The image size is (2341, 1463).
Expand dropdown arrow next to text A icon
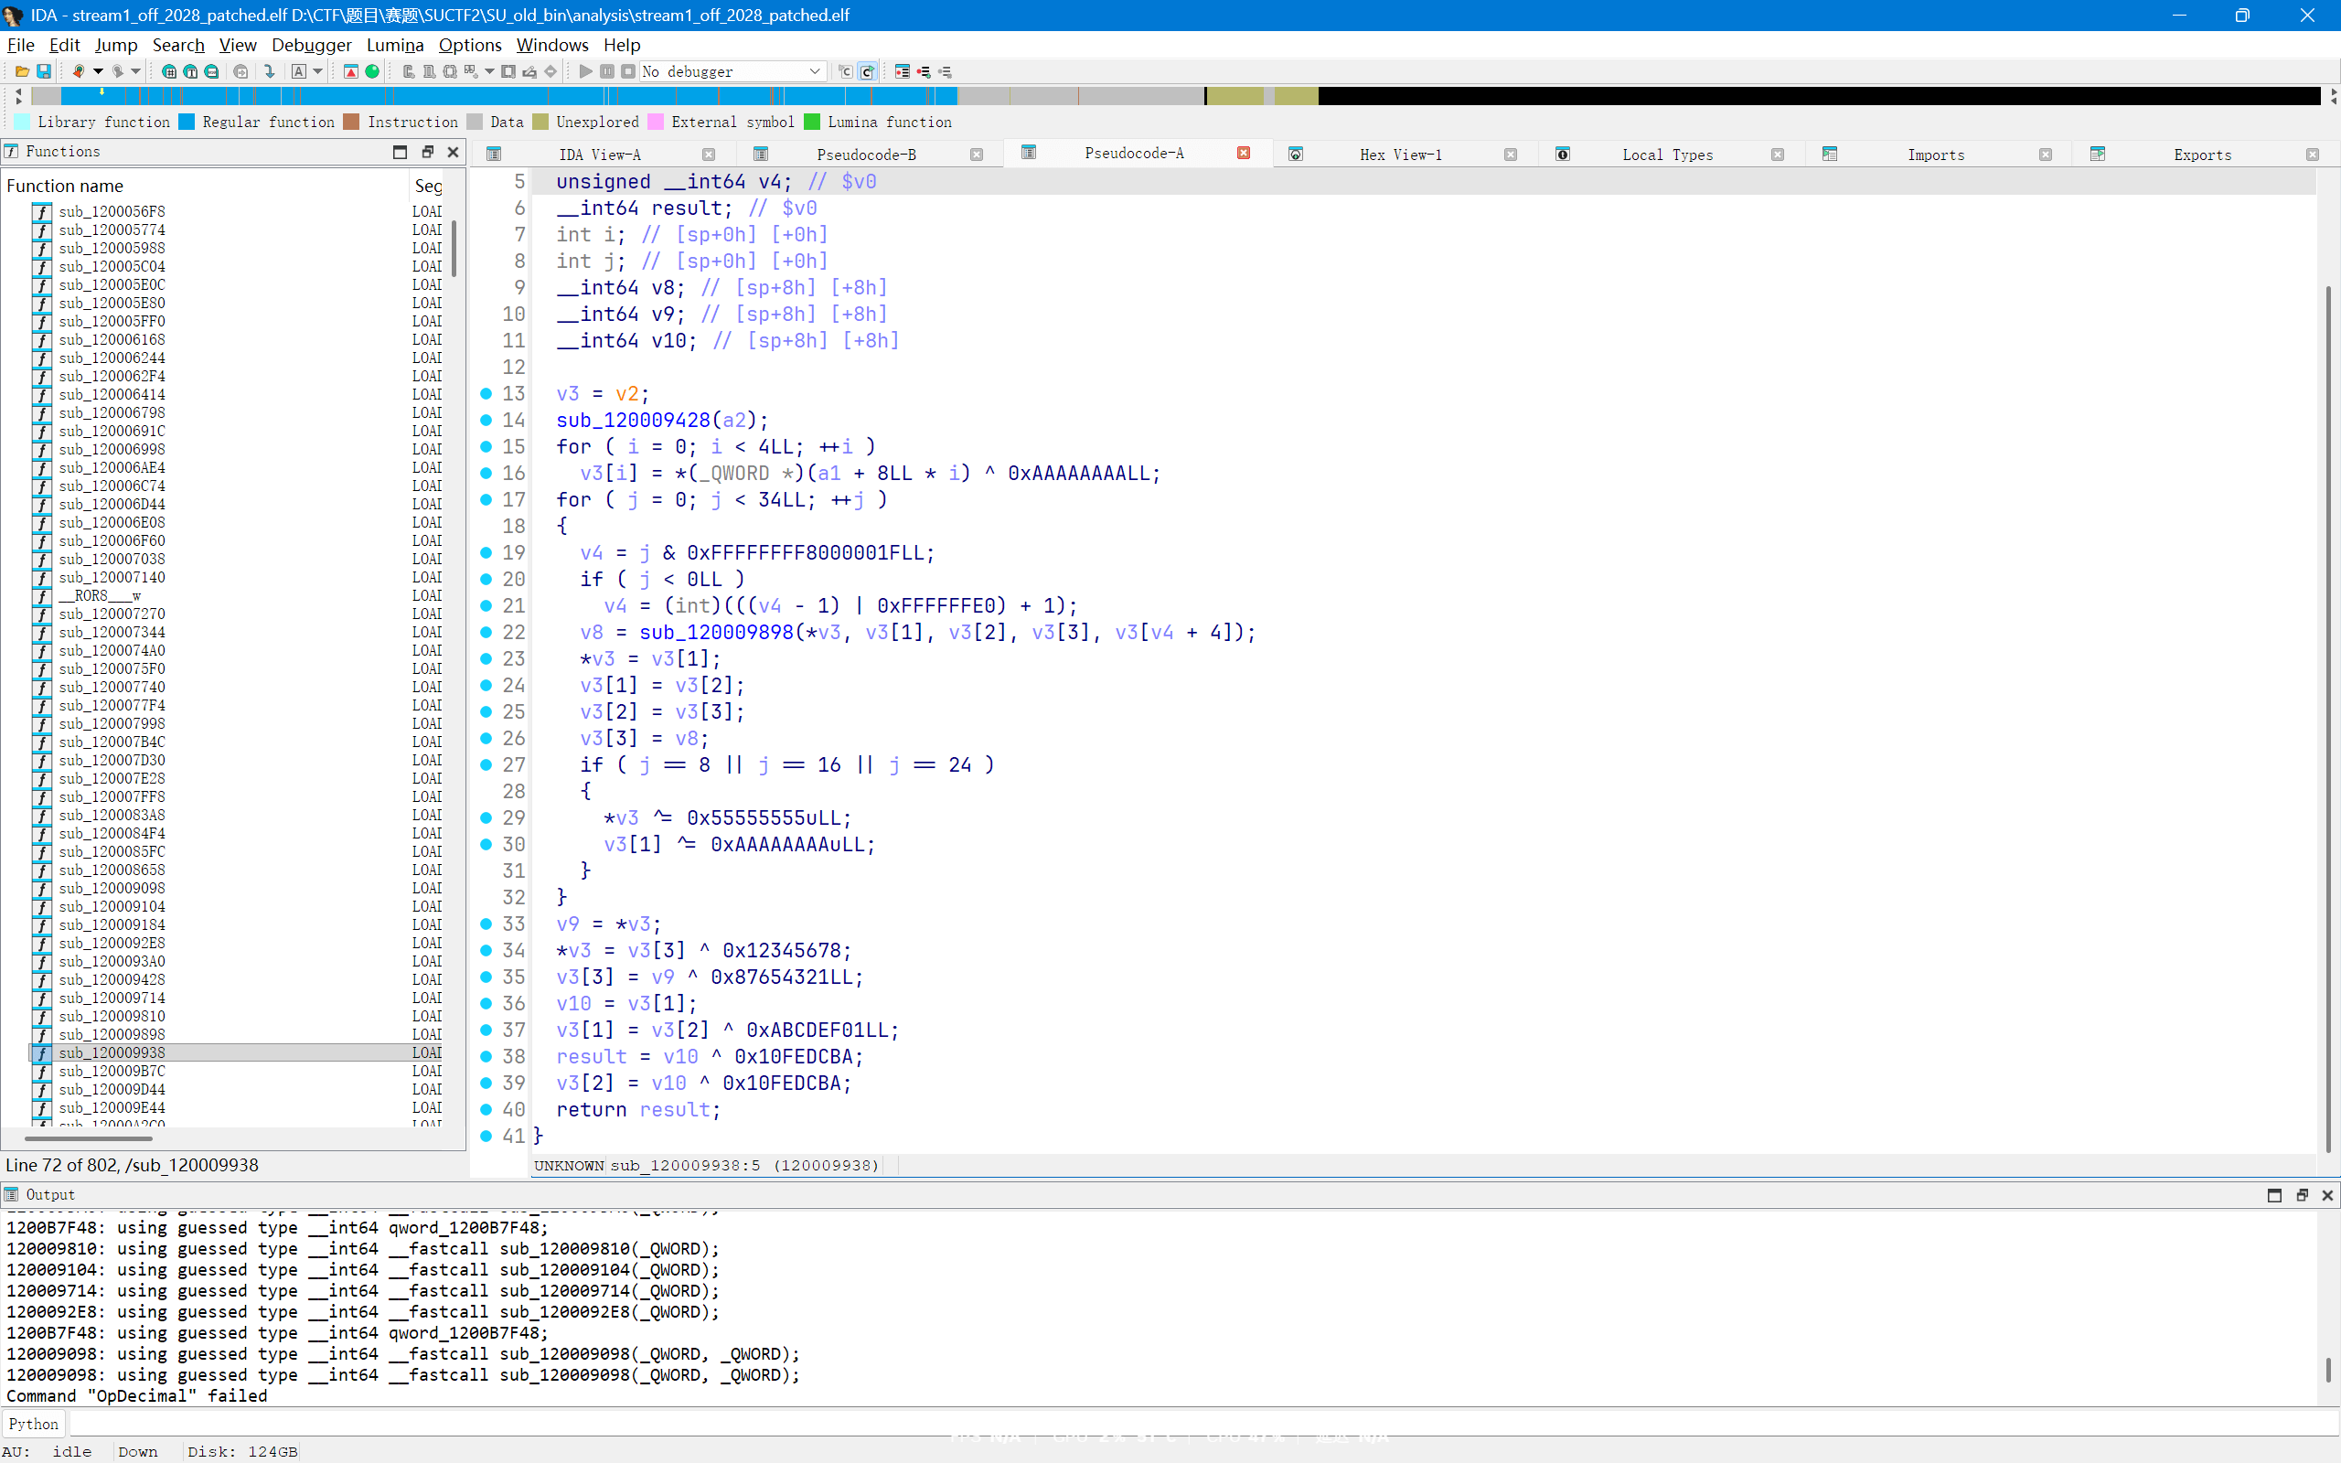tap(317, 71)
